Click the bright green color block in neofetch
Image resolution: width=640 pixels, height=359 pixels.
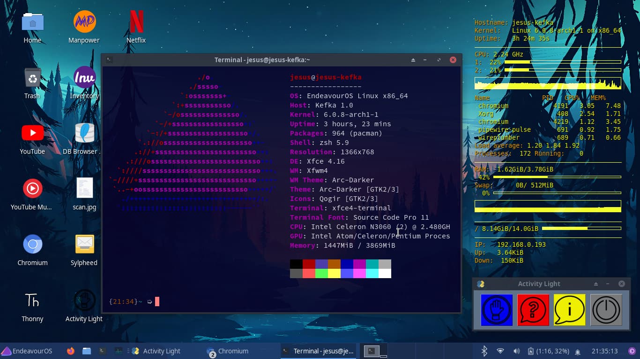(x=321, y=273)
